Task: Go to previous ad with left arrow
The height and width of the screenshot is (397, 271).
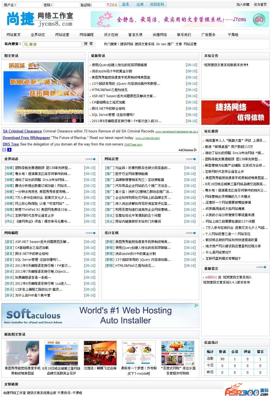Action: (4, 150)
